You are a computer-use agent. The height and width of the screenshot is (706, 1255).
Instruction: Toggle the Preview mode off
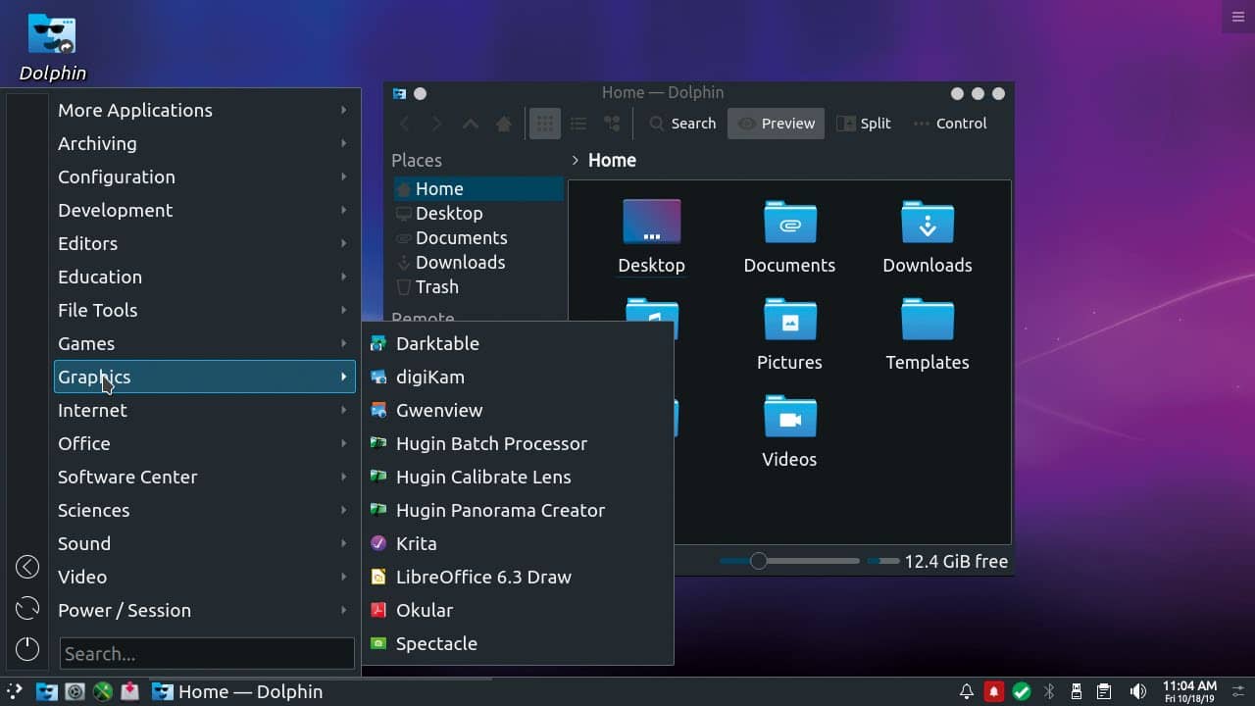pyautogui.click(x=776, y=123)
